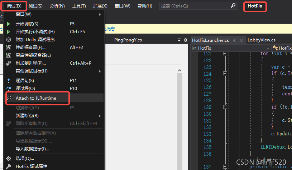Close the HotFixLauncher.cs tab
The height and width of the screenshot is (170, 292).
click(x=241, y=41)
